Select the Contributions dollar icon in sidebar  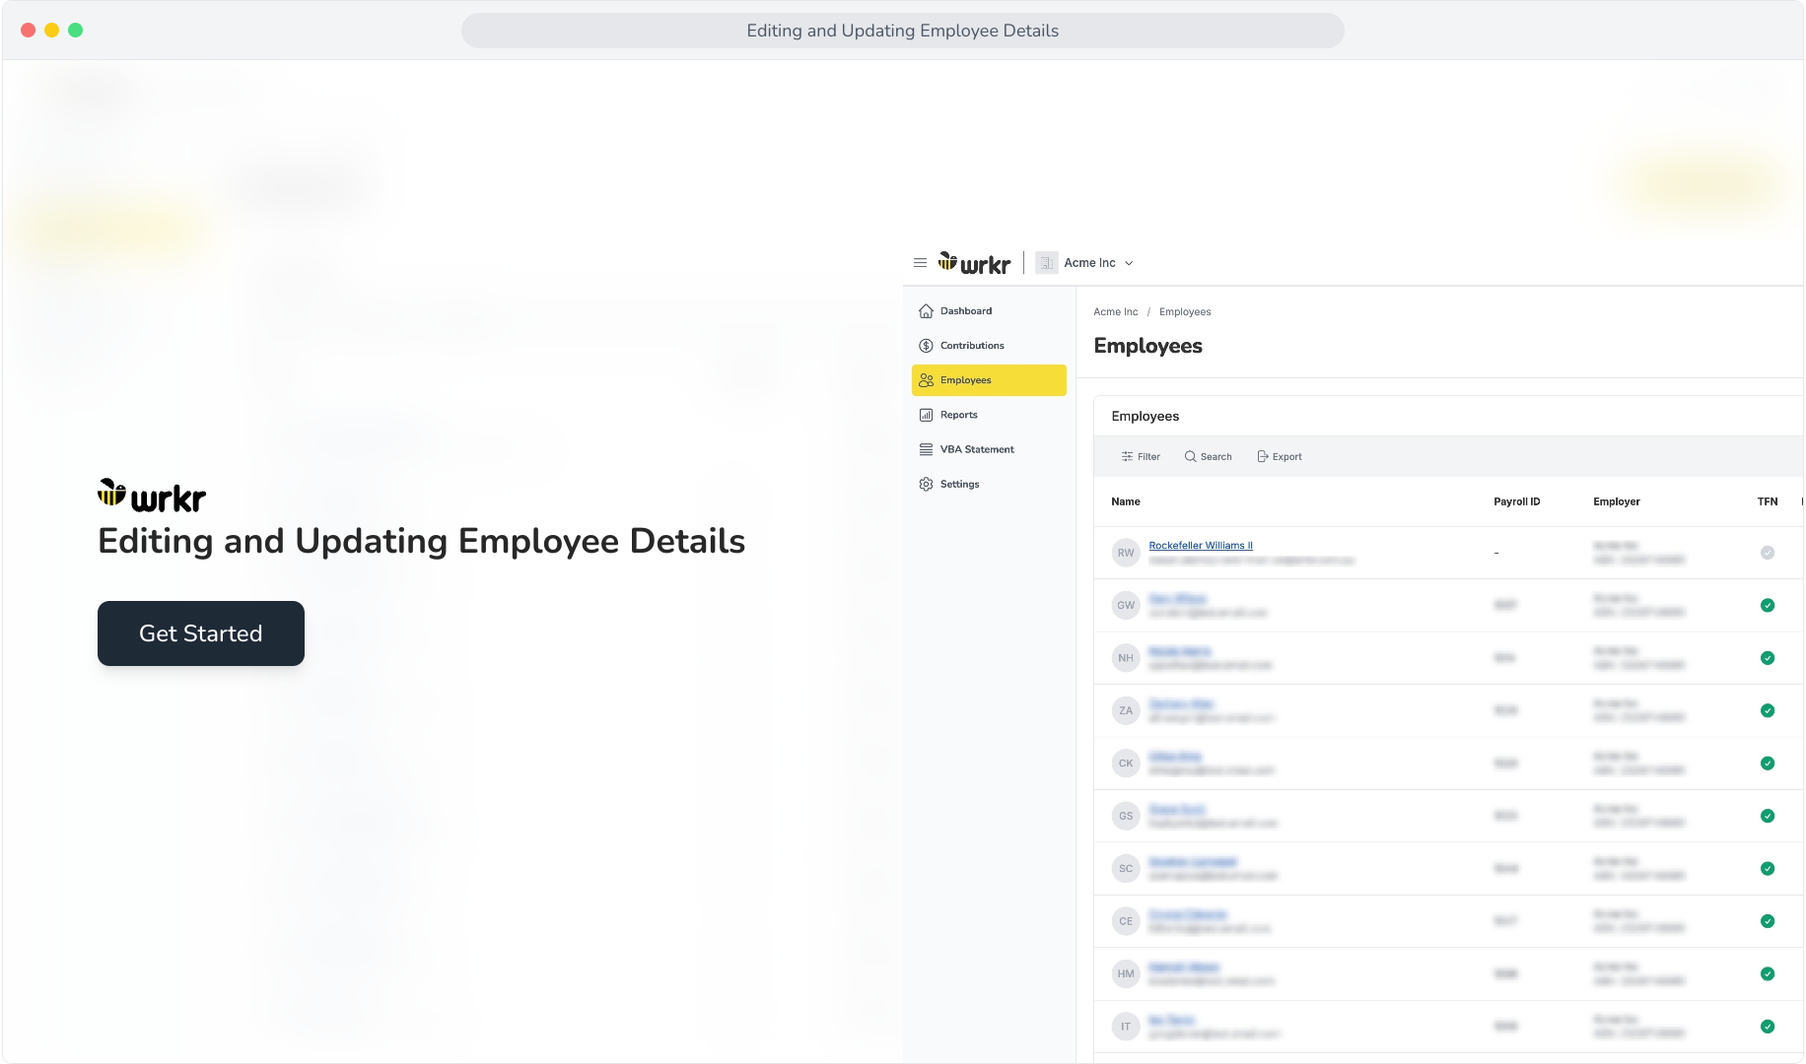click(926, 346)
